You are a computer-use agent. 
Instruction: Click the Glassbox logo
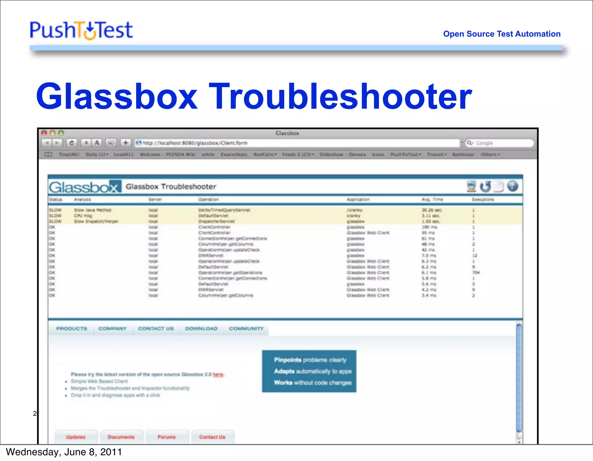point(85,187)
